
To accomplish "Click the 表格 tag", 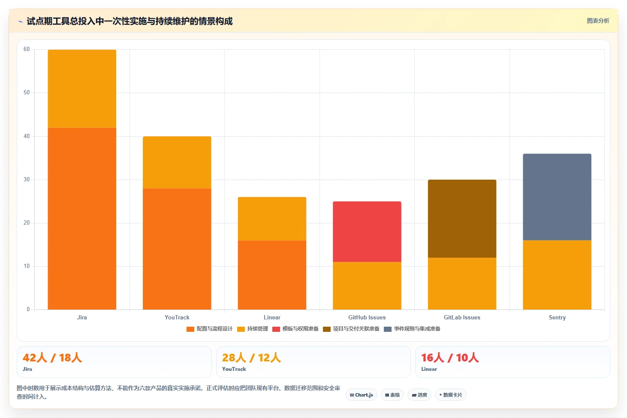I will pos(392,395).
